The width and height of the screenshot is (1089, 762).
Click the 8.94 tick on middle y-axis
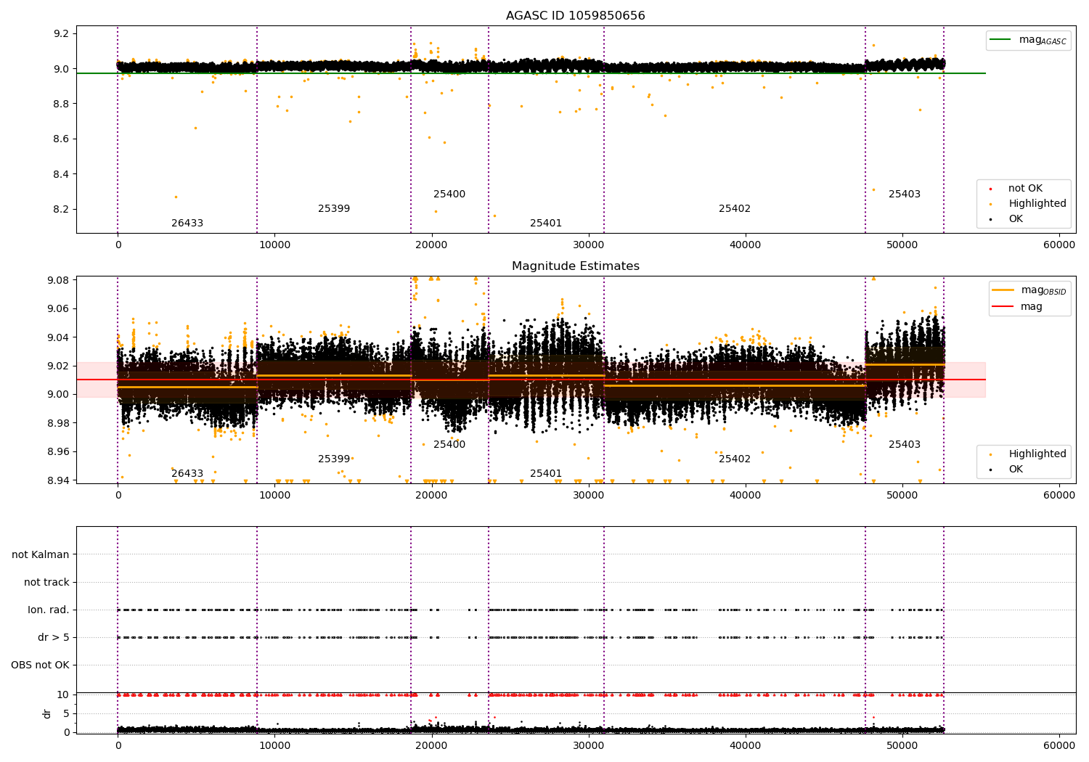(58, 480)
